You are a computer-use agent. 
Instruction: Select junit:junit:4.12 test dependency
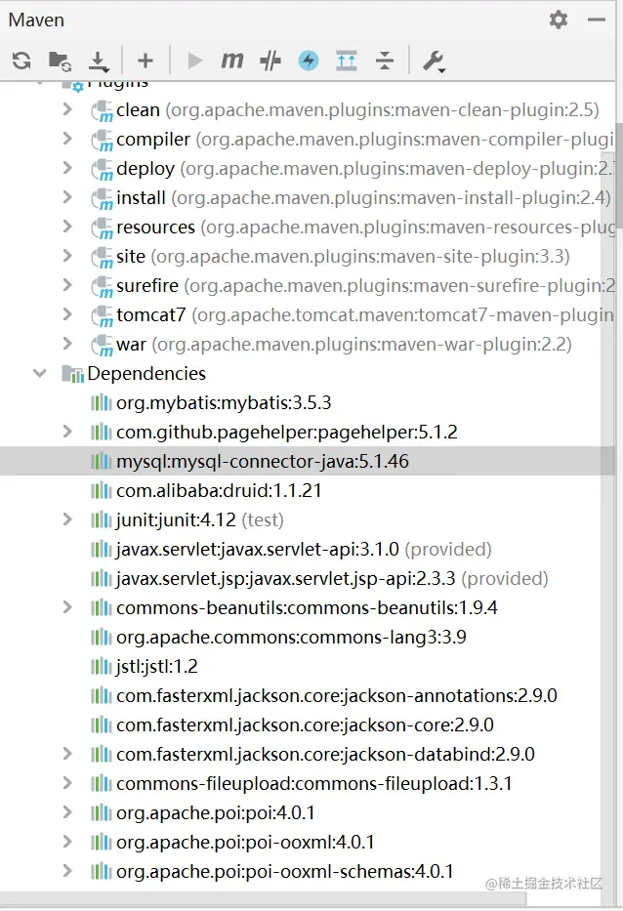click(200, 519)
